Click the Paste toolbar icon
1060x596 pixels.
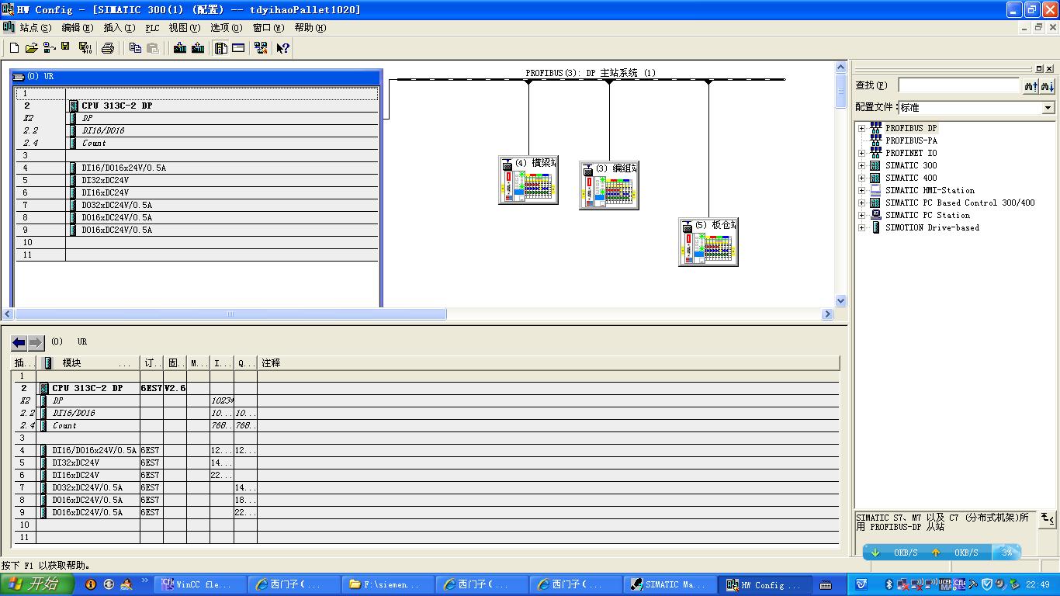click(153, 48)
